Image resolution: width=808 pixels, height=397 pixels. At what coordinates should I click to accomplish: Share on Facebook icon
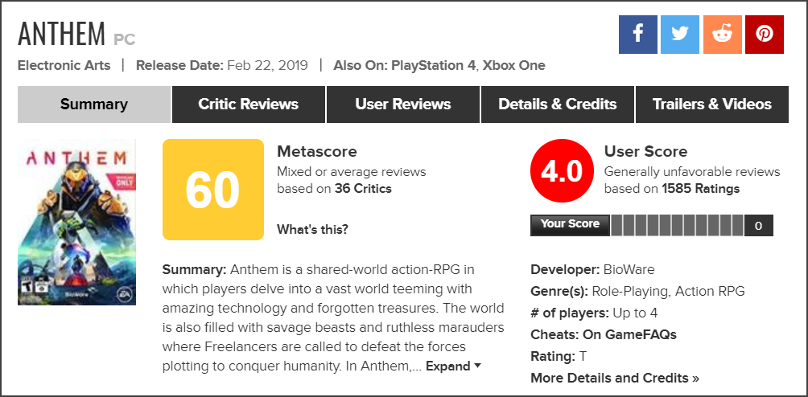pyautogui.click(x=638, y=34)
